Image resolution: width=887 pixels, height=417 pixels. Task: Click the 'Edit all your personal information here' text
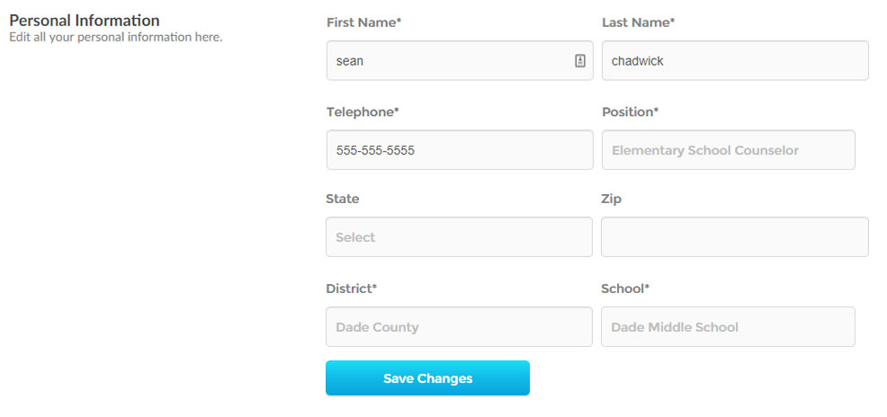[x=116, y=38]
